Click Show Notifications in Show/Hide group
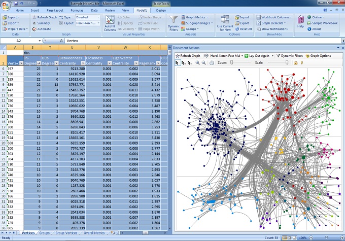 pyautogui.click(x=272, y=29)
